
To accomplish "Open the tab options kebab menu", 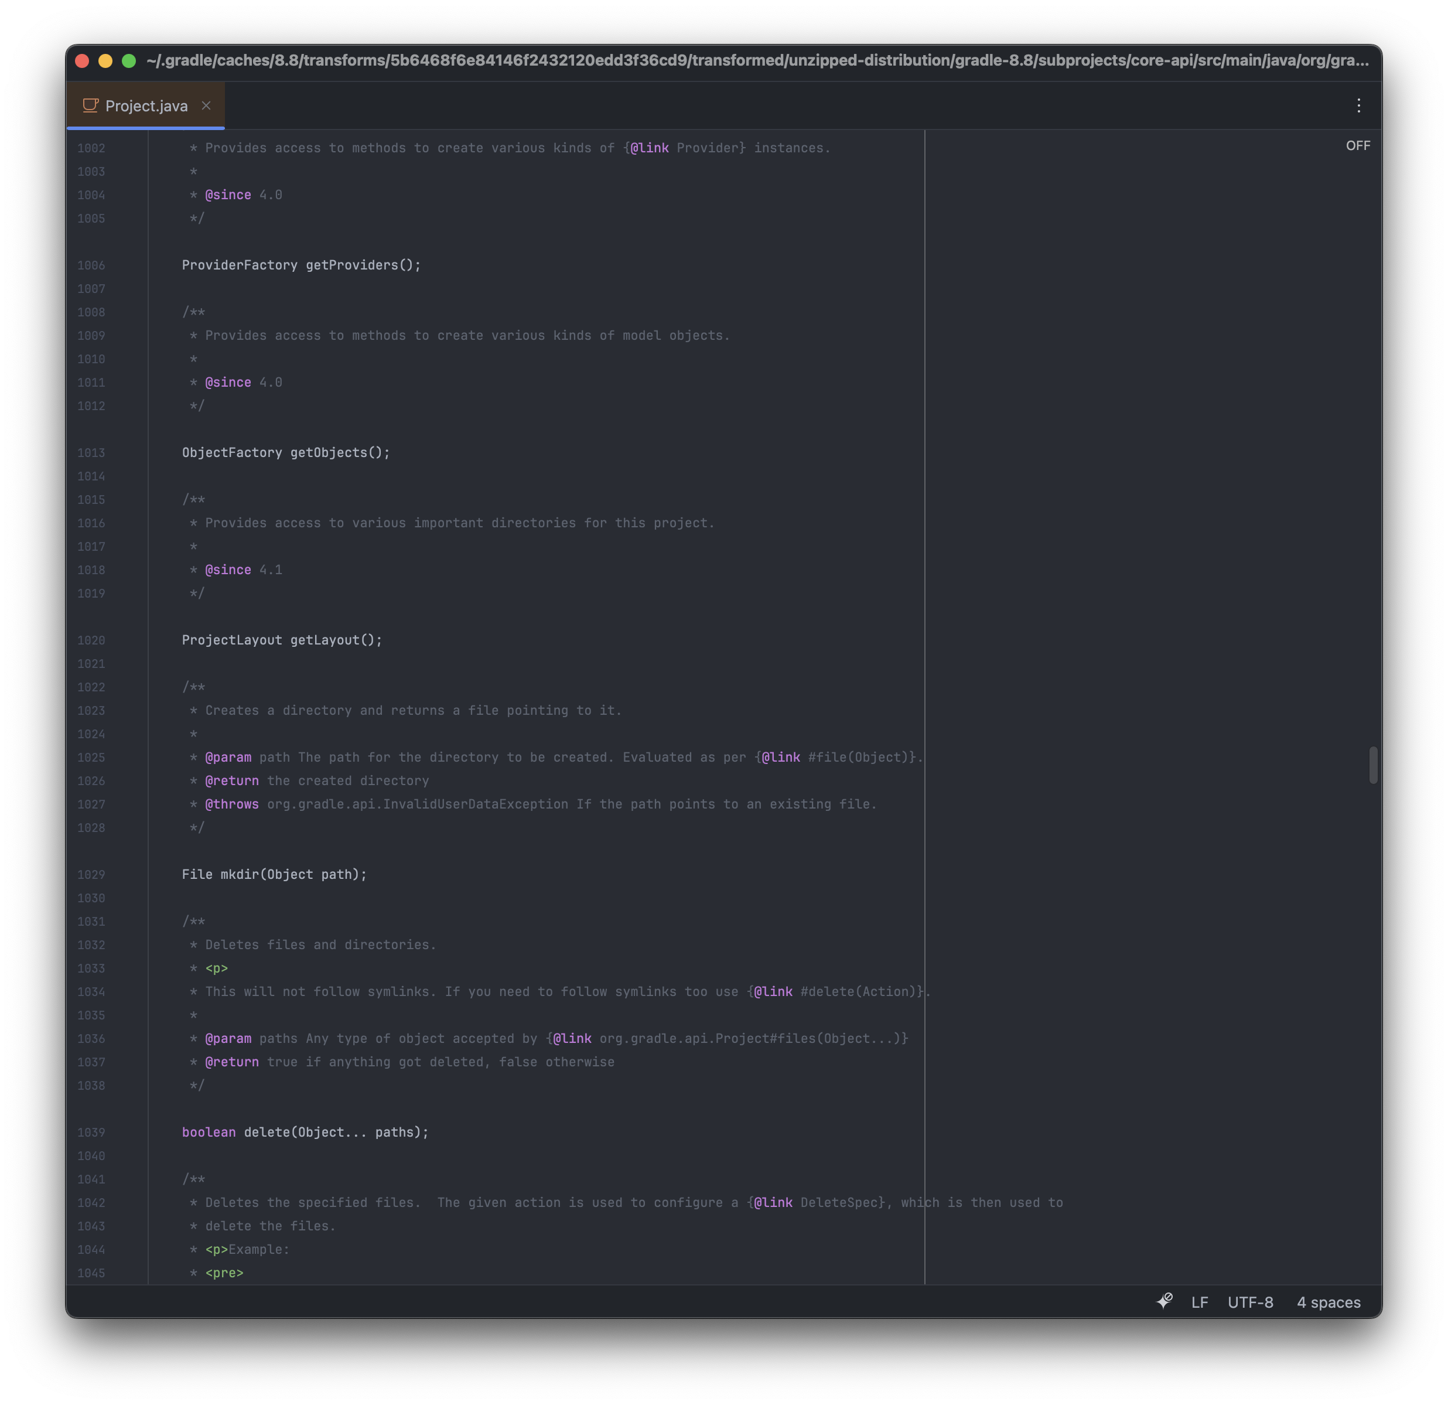I will tap(1358, 105).
